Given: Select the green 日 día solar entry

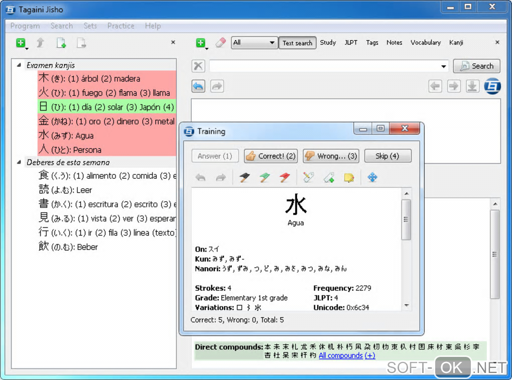Looking at the screenshot, I should click(107, 107).
